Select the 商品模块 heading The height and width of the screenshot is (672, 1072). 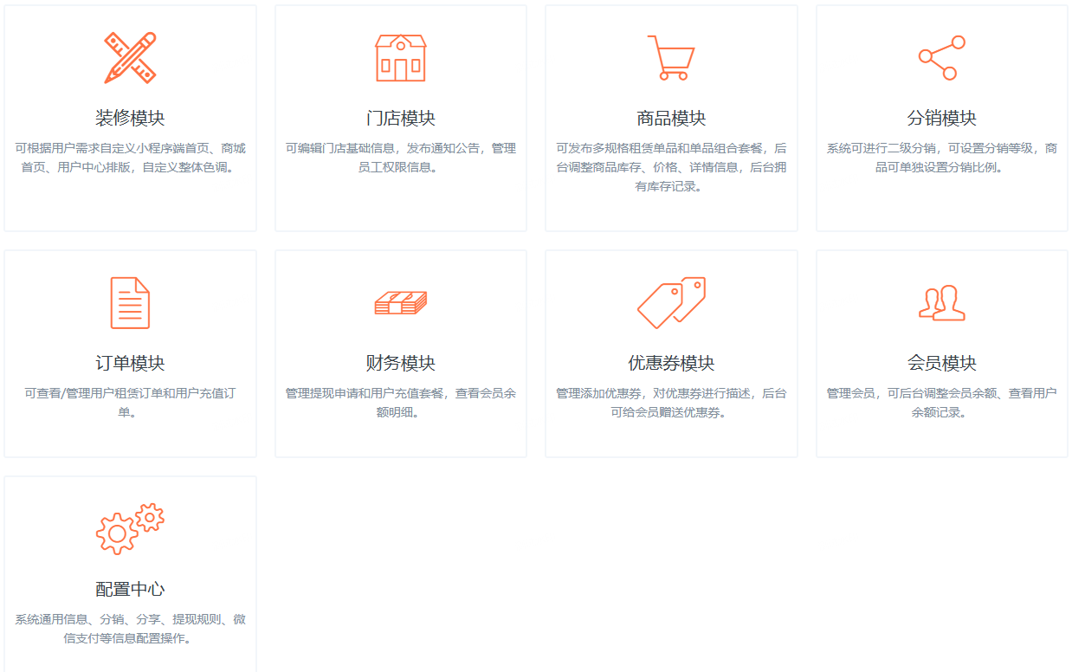(671, 119)
